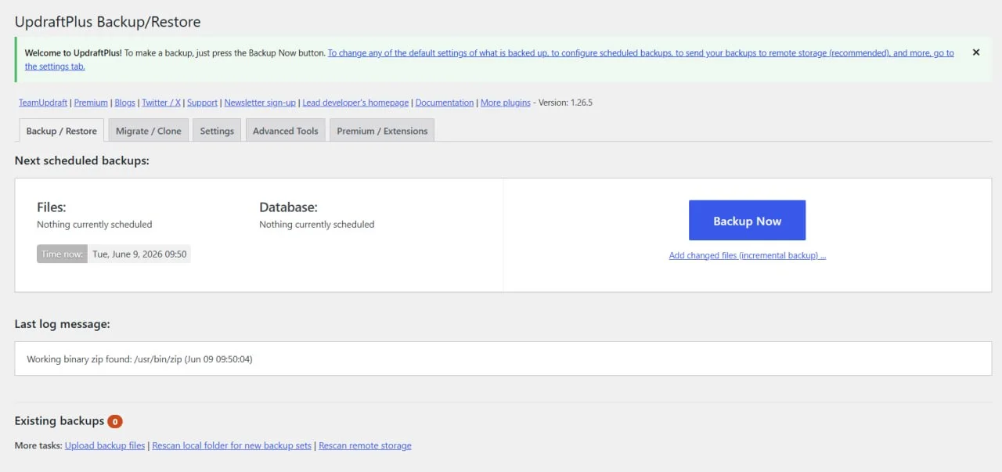Open the Documentation link
The width and height of the screenshot is (1002, 472).
pos(445,103)
